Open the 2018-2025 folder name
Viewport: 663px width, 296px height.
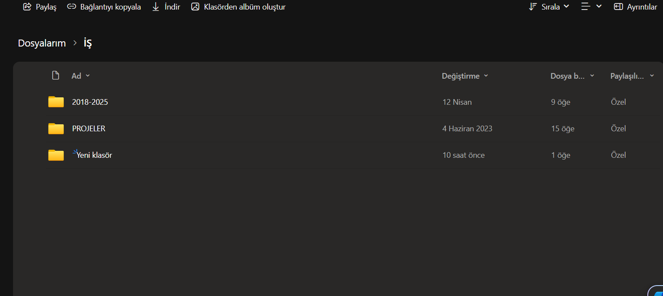[90, 102]
